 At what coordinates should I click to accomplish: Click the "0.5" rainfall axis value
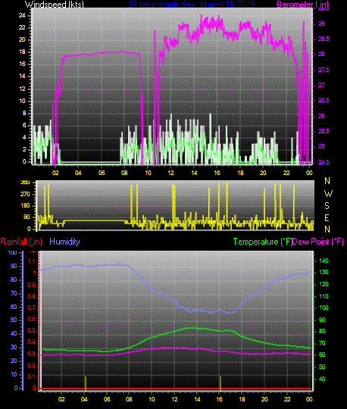click(32, 331)
